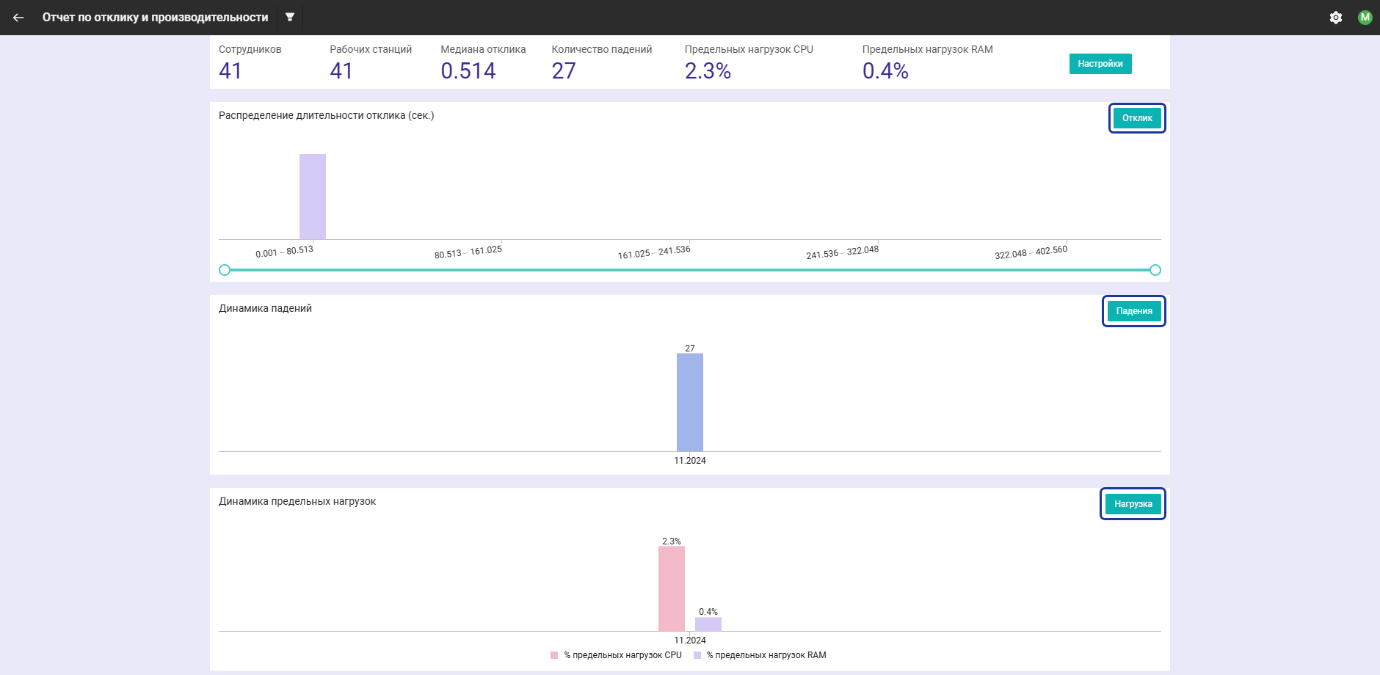This screenshot has width=1380, height=675.
Task: Click the 'Динамика предельных нагрузок' heading
Action: (297, 501)
